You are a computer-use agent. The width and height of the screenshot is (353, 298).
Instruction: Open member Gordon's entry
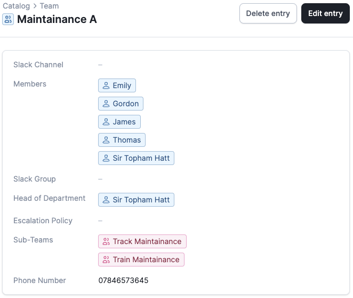click(125, 104)
